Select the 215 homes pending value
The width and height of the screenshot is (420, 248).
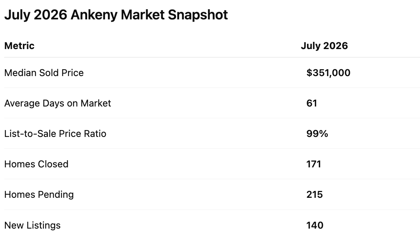315,195
